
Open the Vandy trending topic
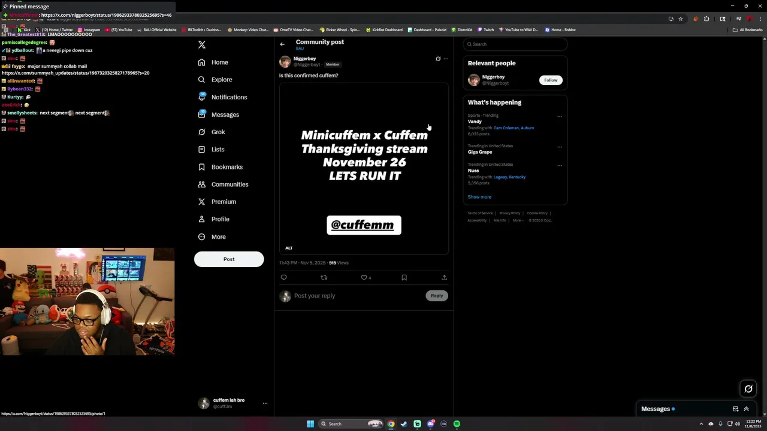(475, 122)
